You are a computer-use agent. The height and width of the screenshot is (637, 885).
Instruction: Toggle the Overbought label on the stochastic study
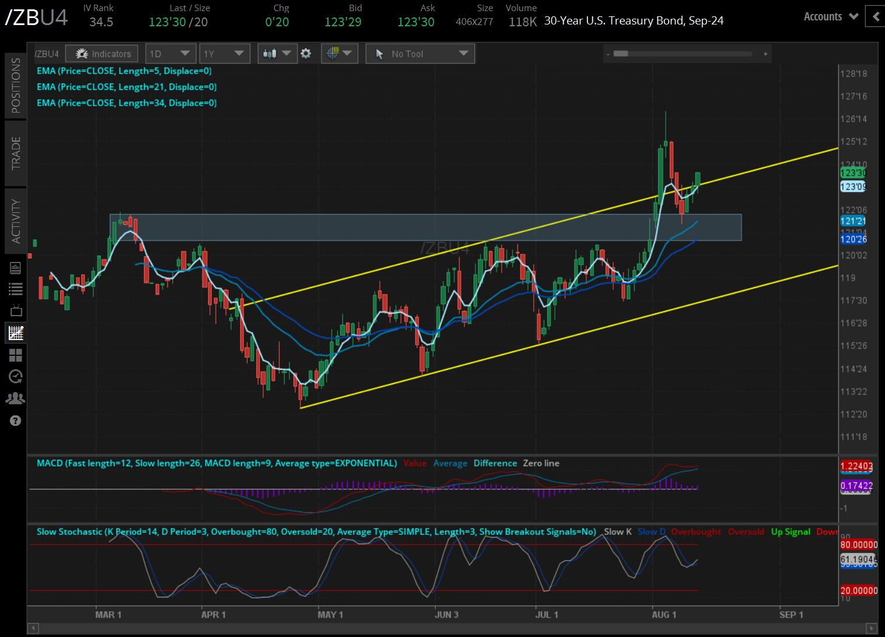coord(696,531)
